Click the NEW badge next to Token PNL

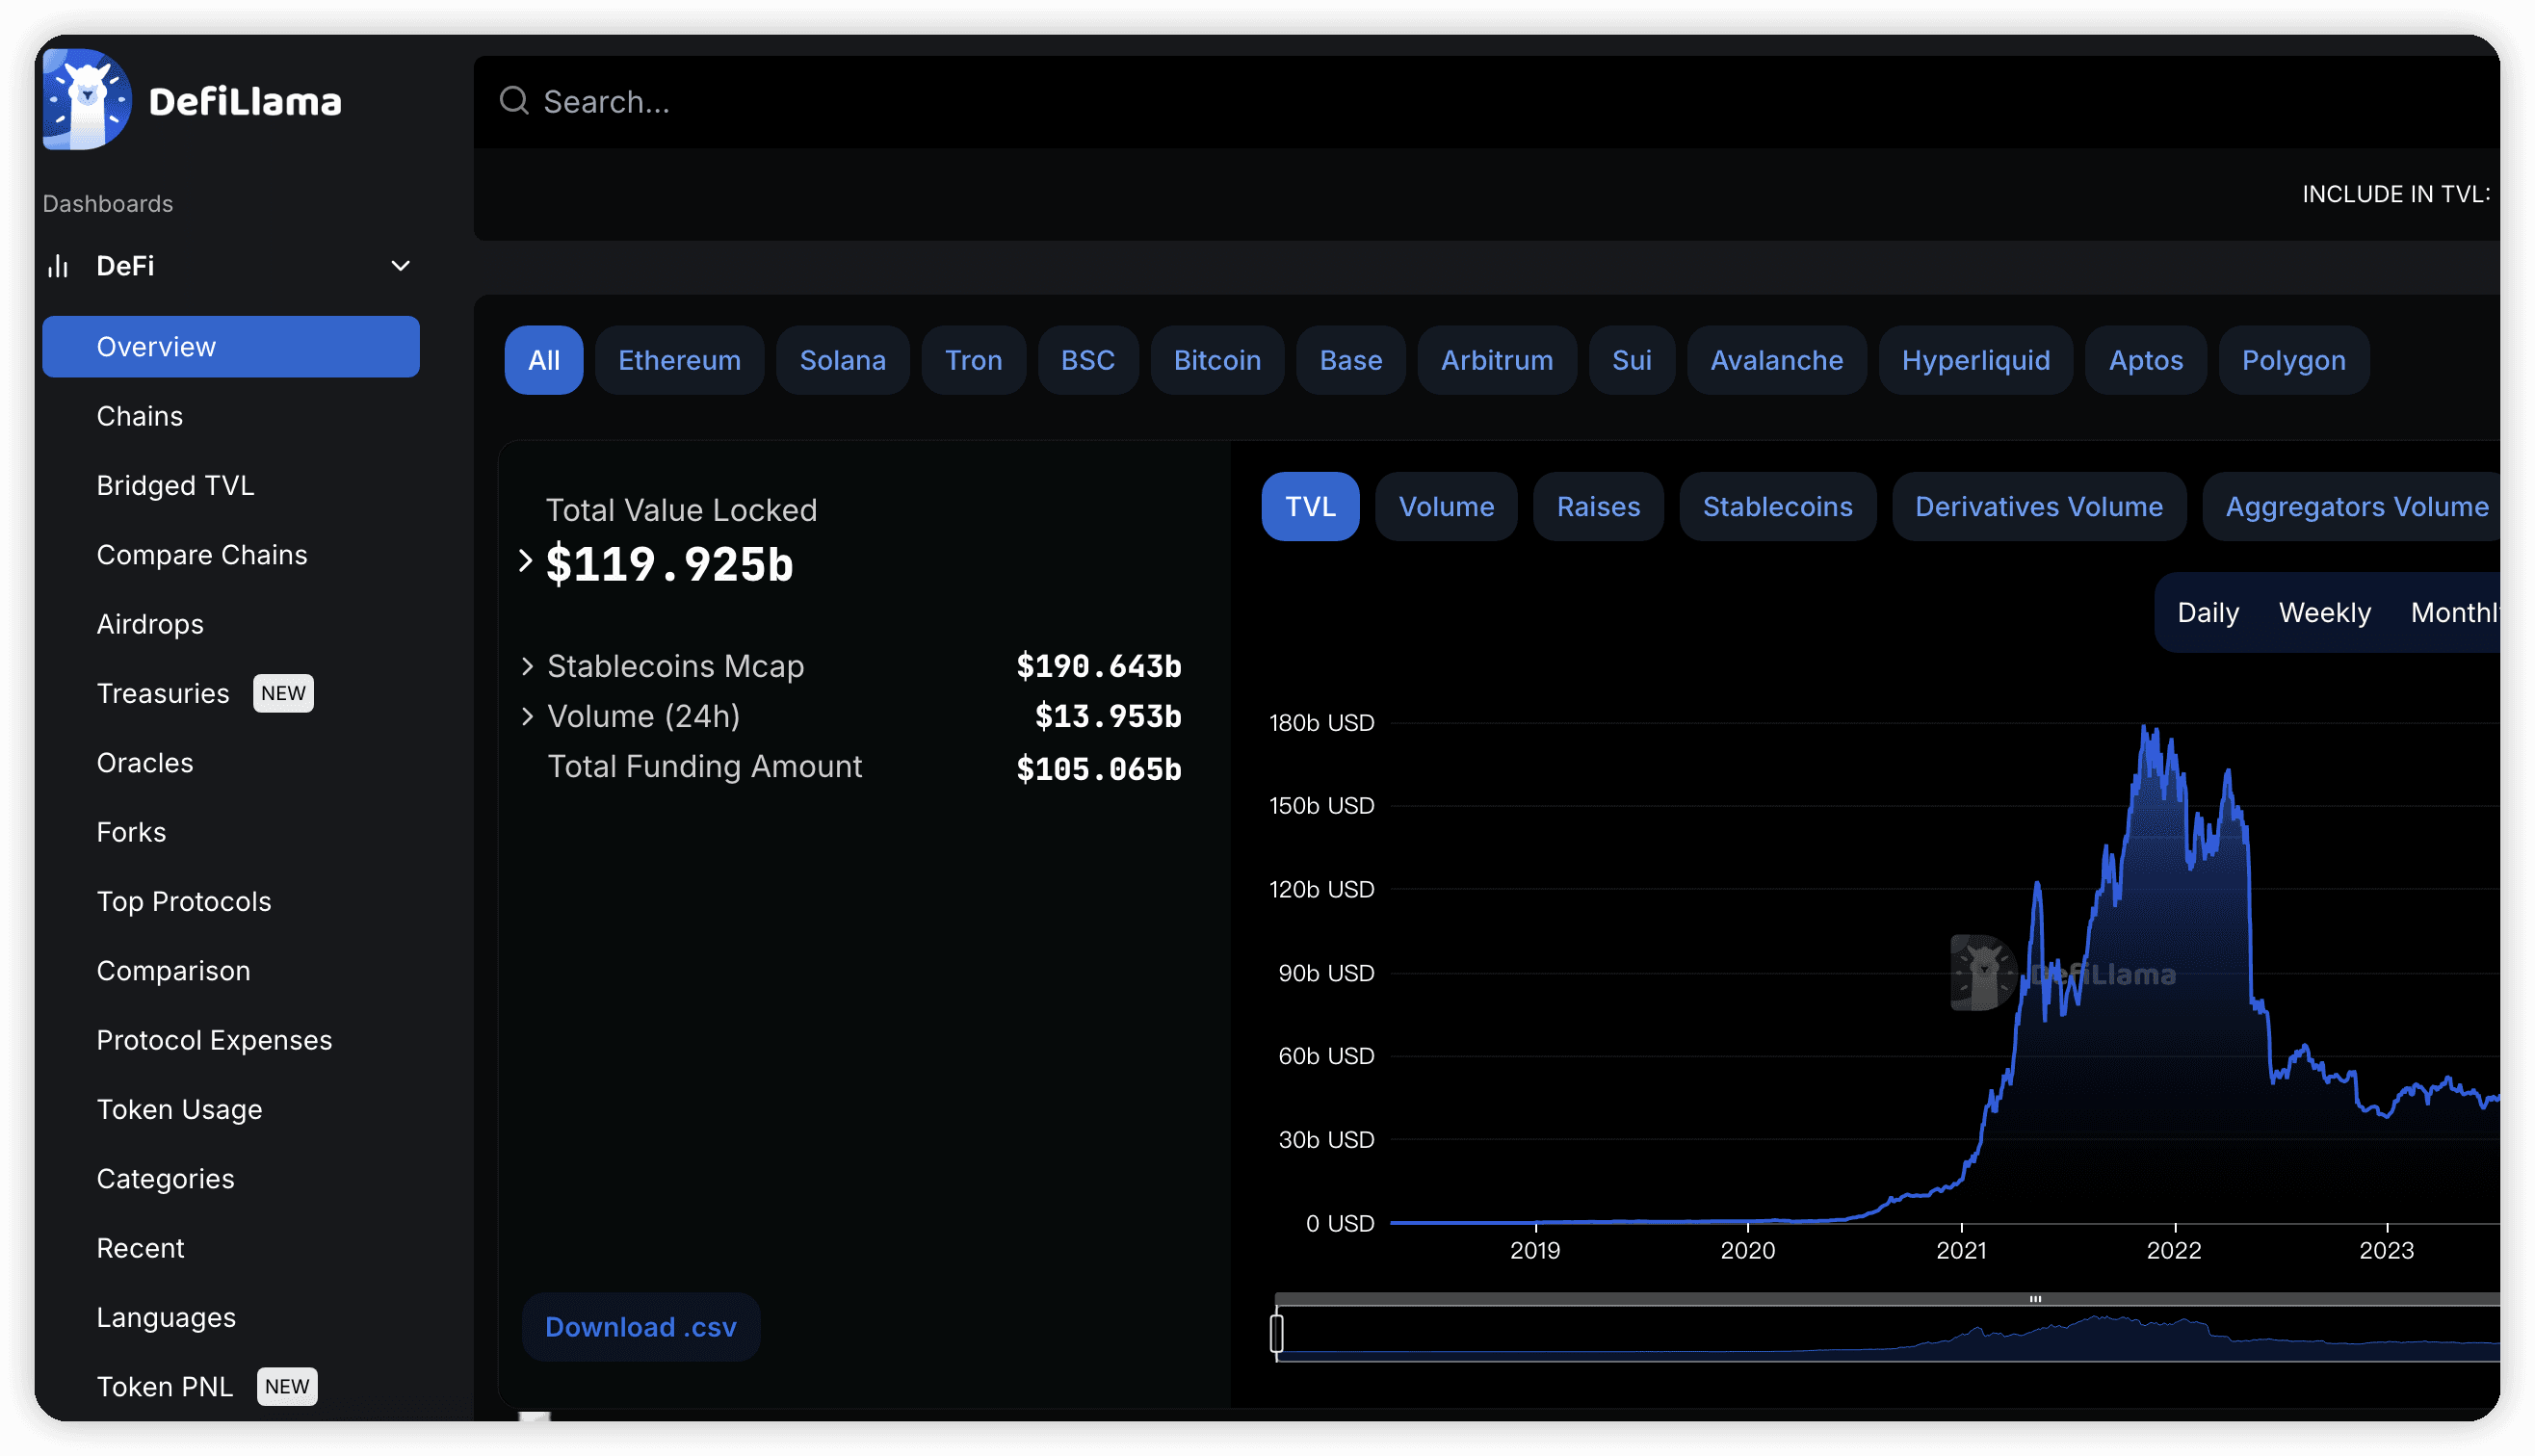tap(287, 1386)
